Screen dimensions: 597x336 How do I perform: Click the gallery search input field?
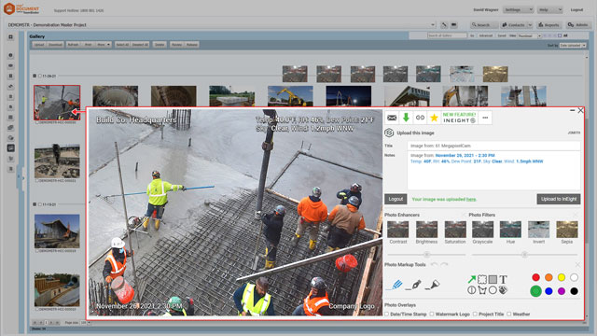(447, 35)
